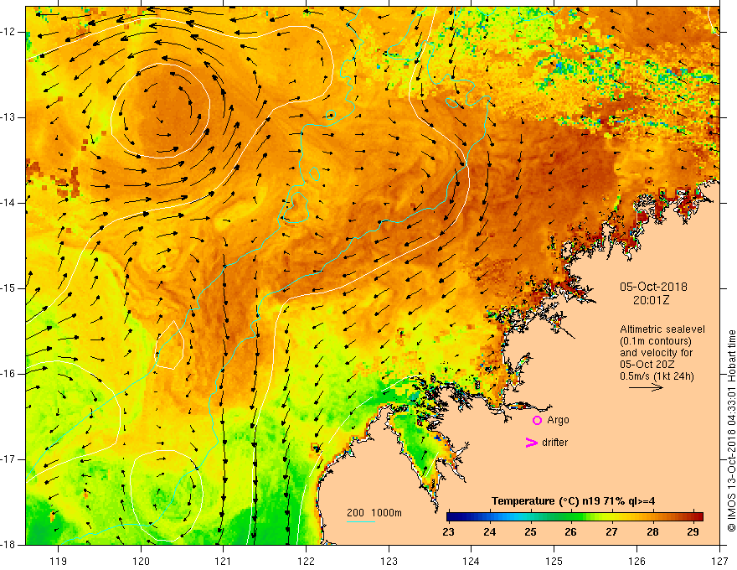
Task: Click the '25' value on color bar
Action: (x=531, y=532)
